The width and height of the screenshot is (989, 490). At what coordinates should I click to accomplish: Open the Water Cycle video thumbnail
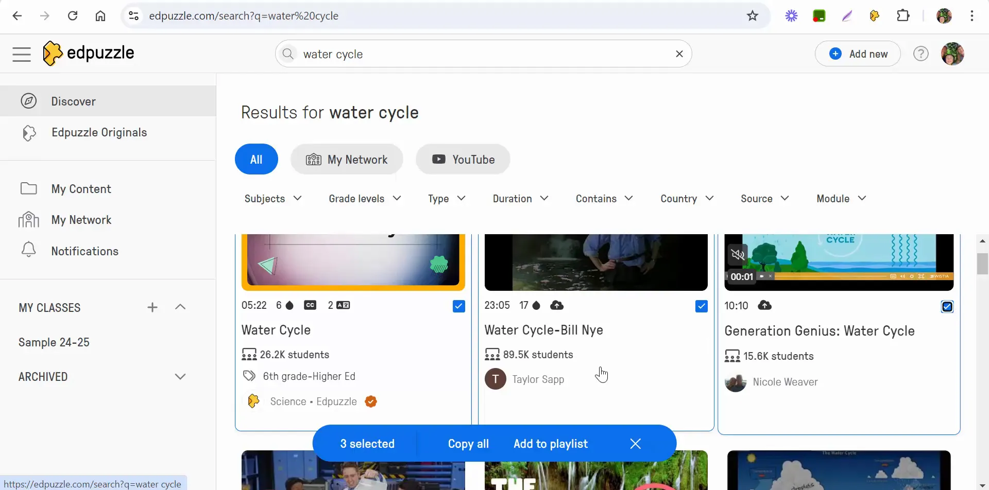(353, 262)
